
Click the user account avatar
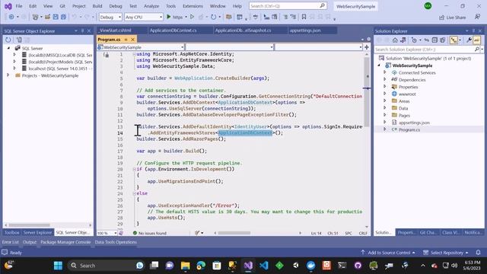428,6
